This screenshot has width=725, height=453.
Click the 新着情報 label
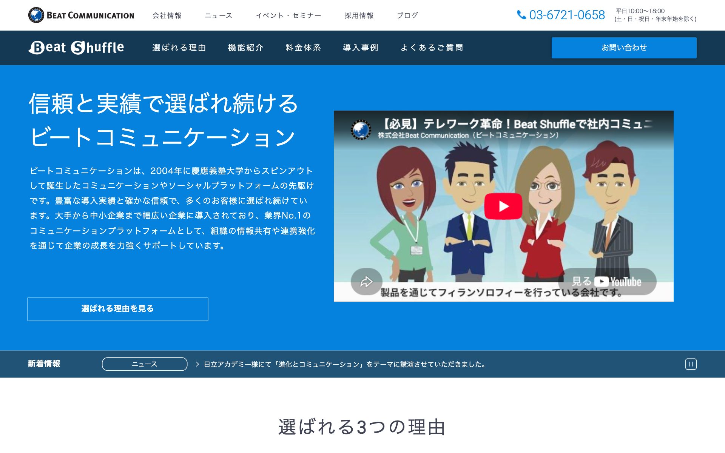click(44, 364)
